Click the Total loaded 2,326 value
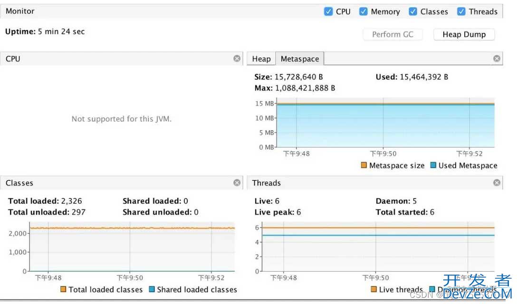Screen dimensions: 517x304 (72, 201)
